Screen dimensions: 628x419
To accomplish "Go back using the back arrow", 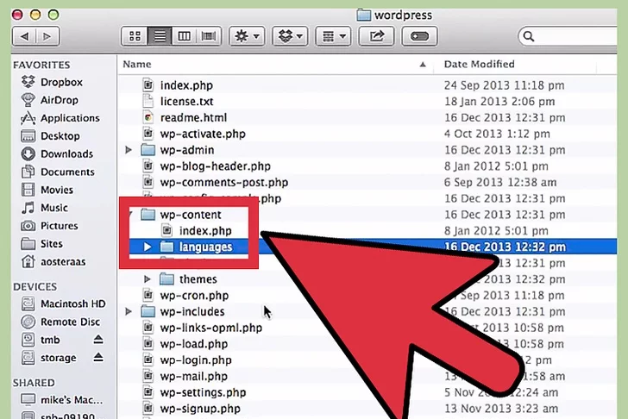I will point(24,36).
